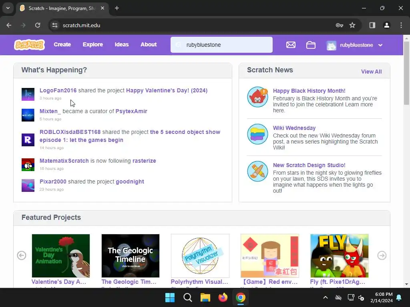Show previous featured projects with left arrow
The width and height of the screenshot is (410, 307).
22,255
